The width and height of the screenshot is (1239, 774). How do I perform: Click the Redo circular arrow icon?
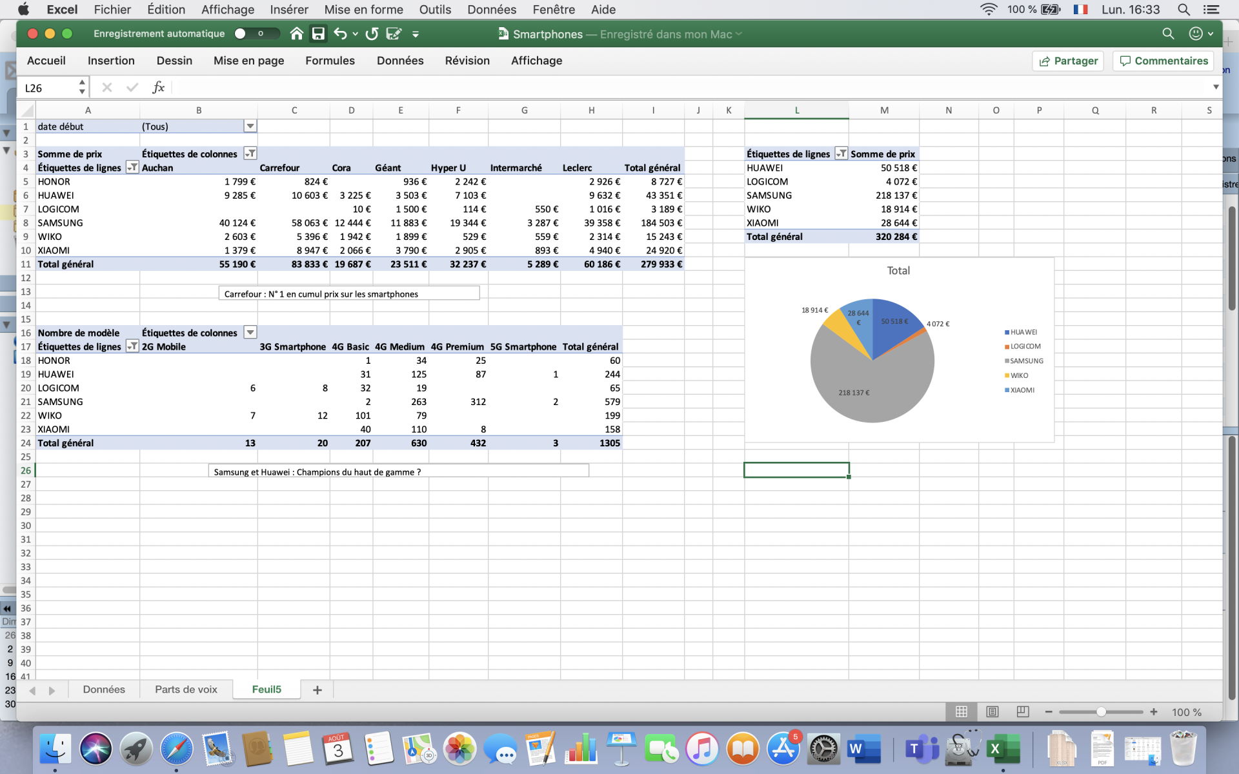(372, 34)
